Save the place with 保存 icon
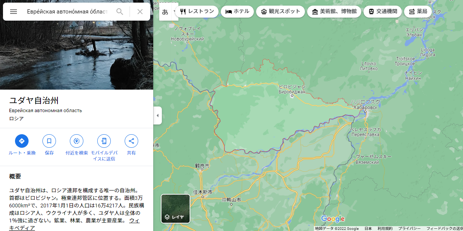The image size is (463, 231). (x=49, y=141)
